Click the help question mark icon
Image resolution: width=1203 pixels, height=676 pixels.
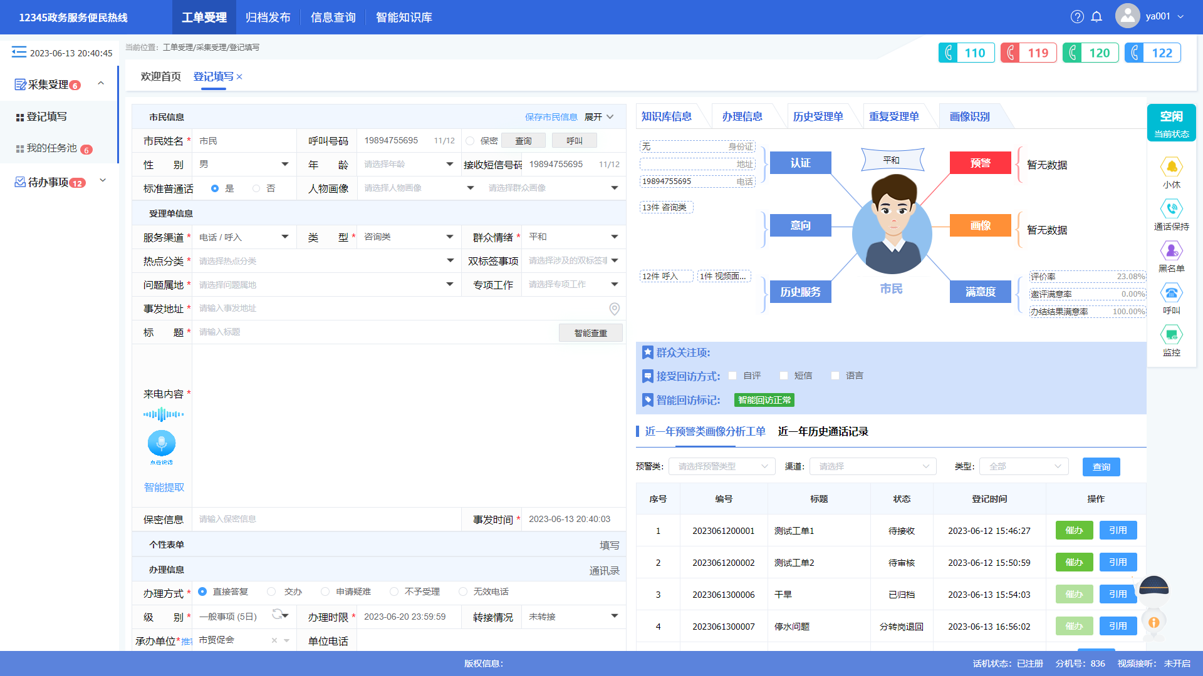click(1077, 17)
